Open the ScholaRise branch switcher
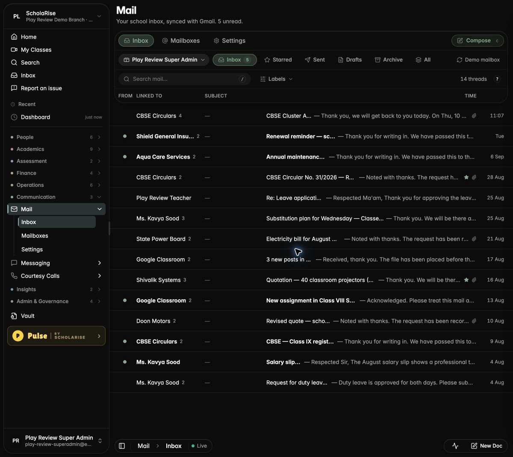Viewport: 513px width, 457px height. (x=56, y=16)
